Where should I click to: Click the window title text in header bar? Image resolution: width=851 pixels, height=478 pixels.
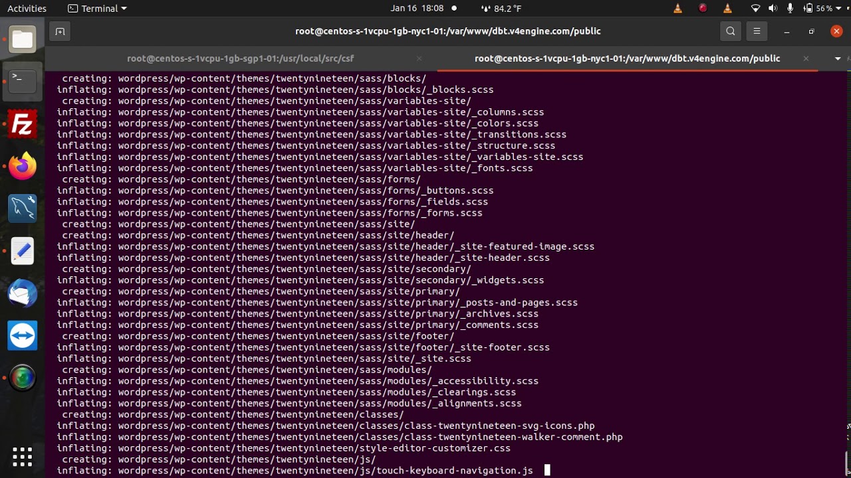448,31
